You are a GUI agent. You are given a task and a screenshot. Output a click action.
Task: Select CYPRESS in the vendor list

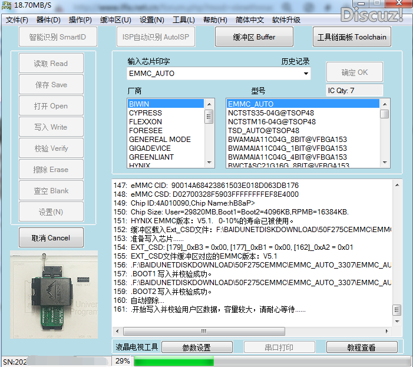click(x=166, y=113)
